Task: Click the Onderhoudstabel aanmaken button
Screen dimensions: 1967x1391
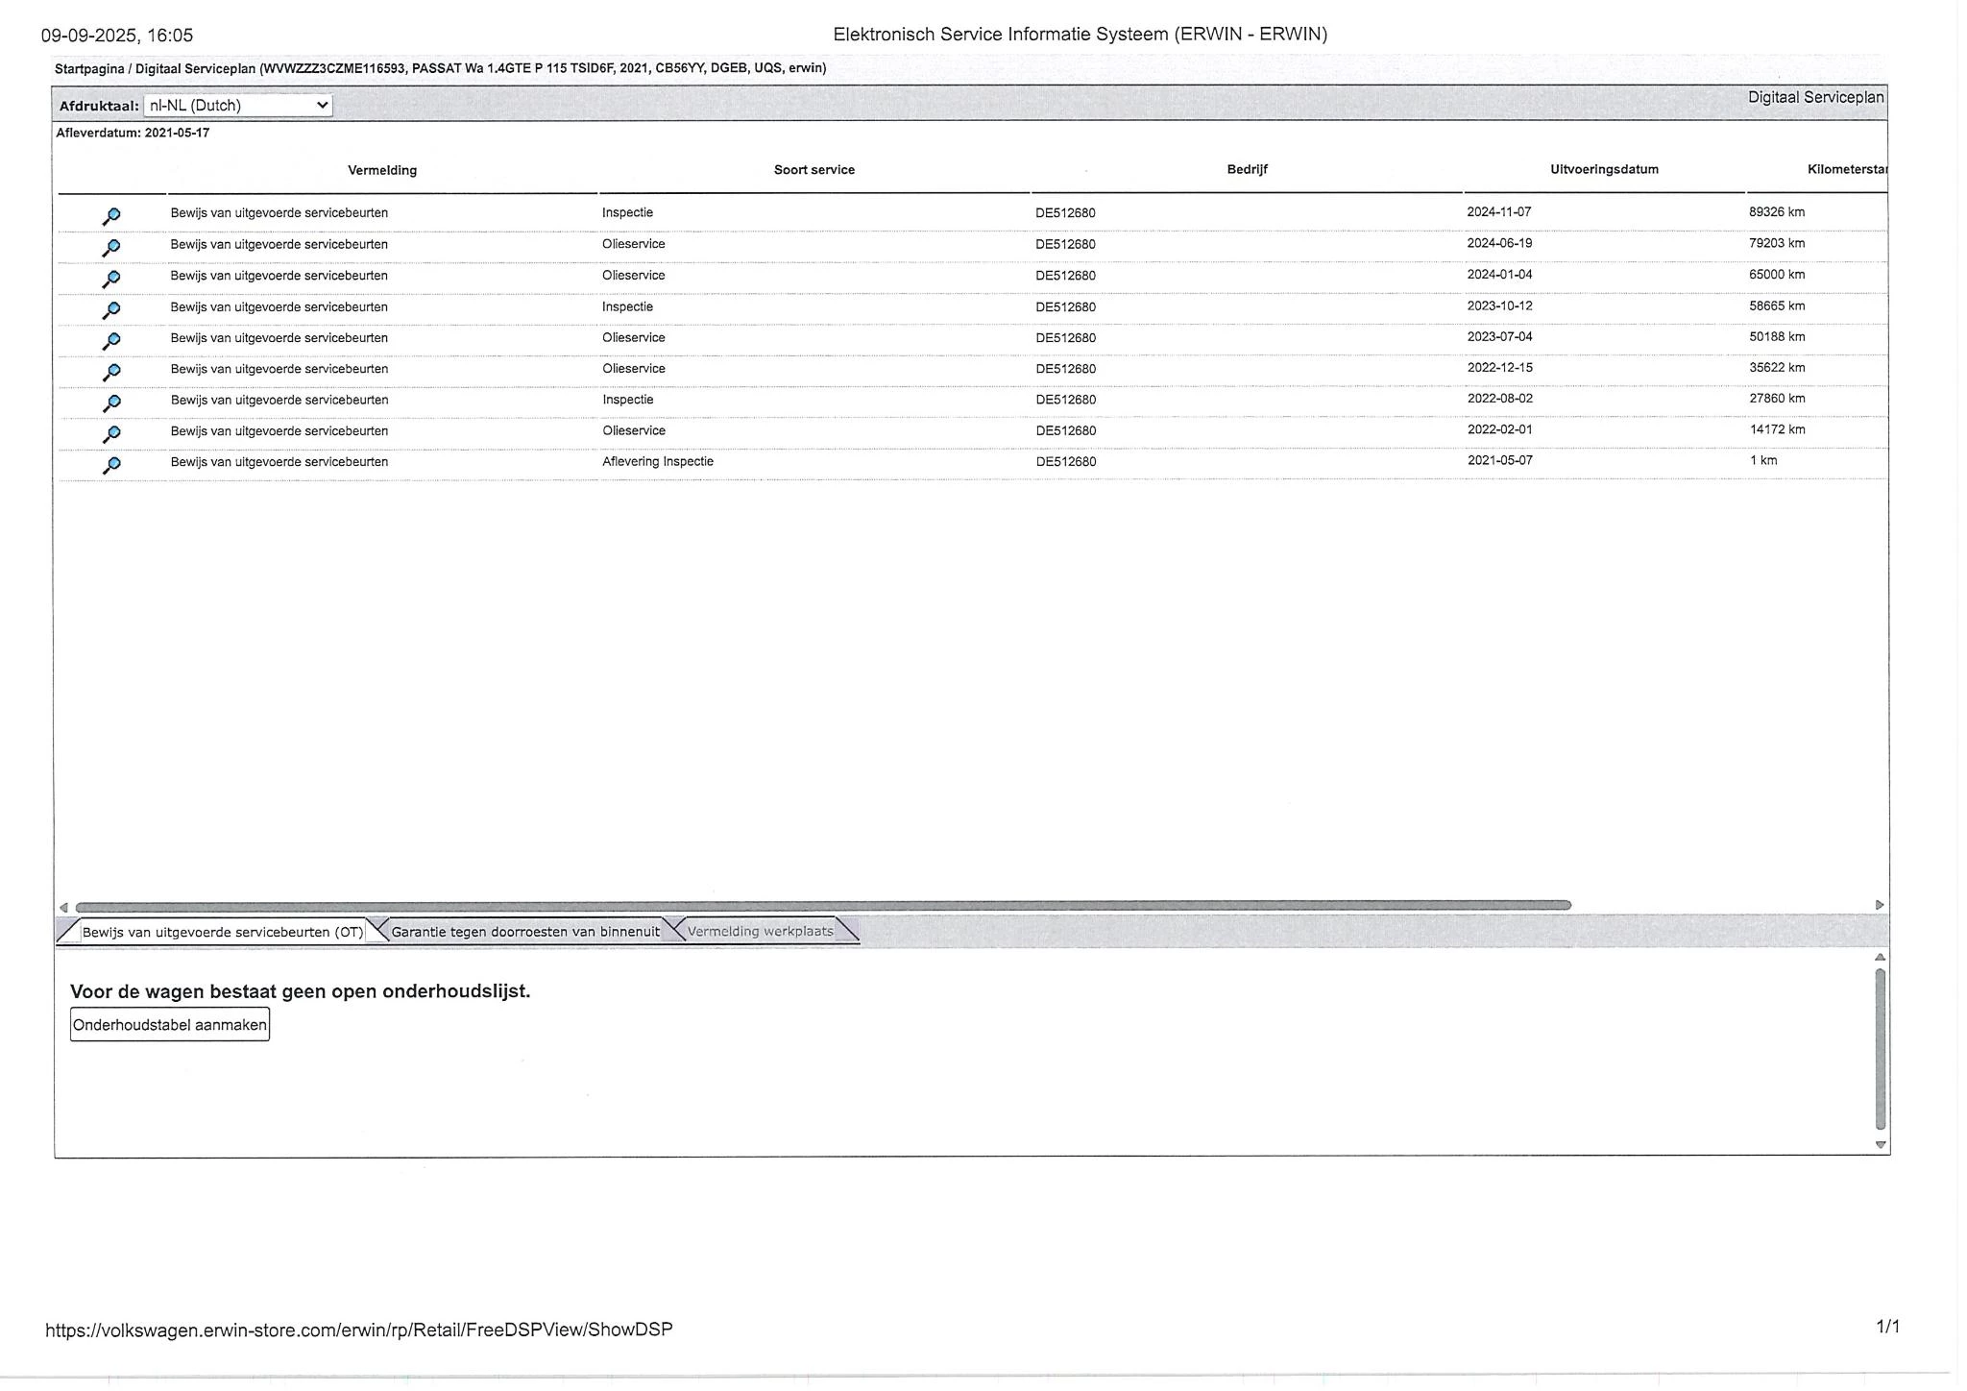Action: [170, 1024]
